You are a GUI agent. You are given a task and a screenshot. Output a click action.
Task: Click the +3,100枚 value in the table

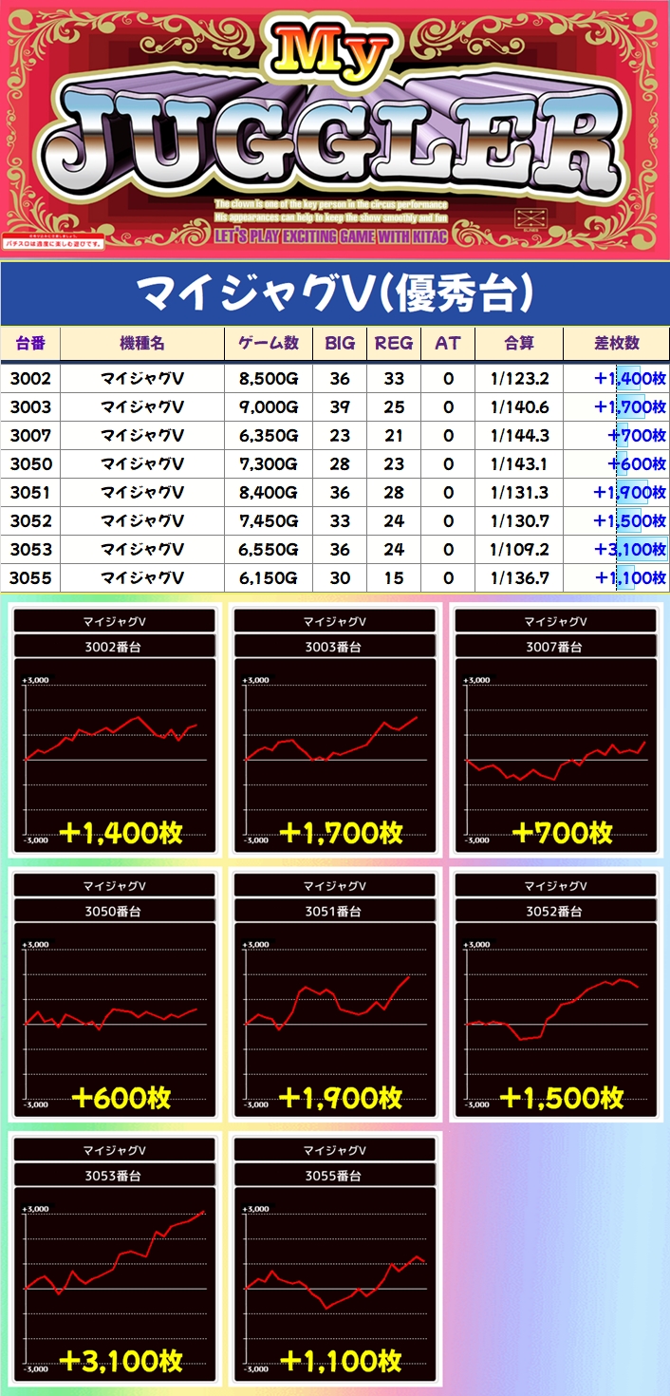(x=630, y=550)
